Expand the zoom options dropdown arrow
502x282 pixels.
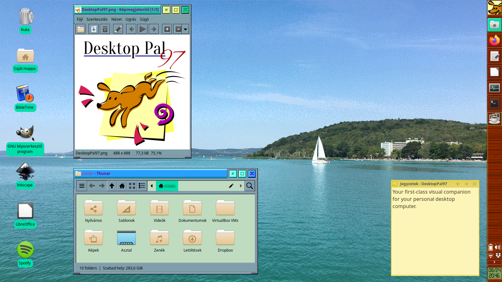tap(186, 29)
